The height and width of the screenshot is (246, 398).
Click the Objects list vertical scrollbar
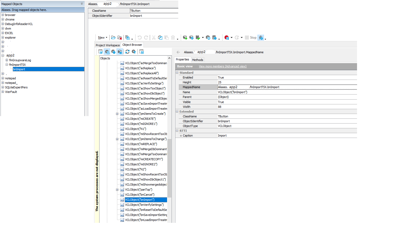click(169, 168)
